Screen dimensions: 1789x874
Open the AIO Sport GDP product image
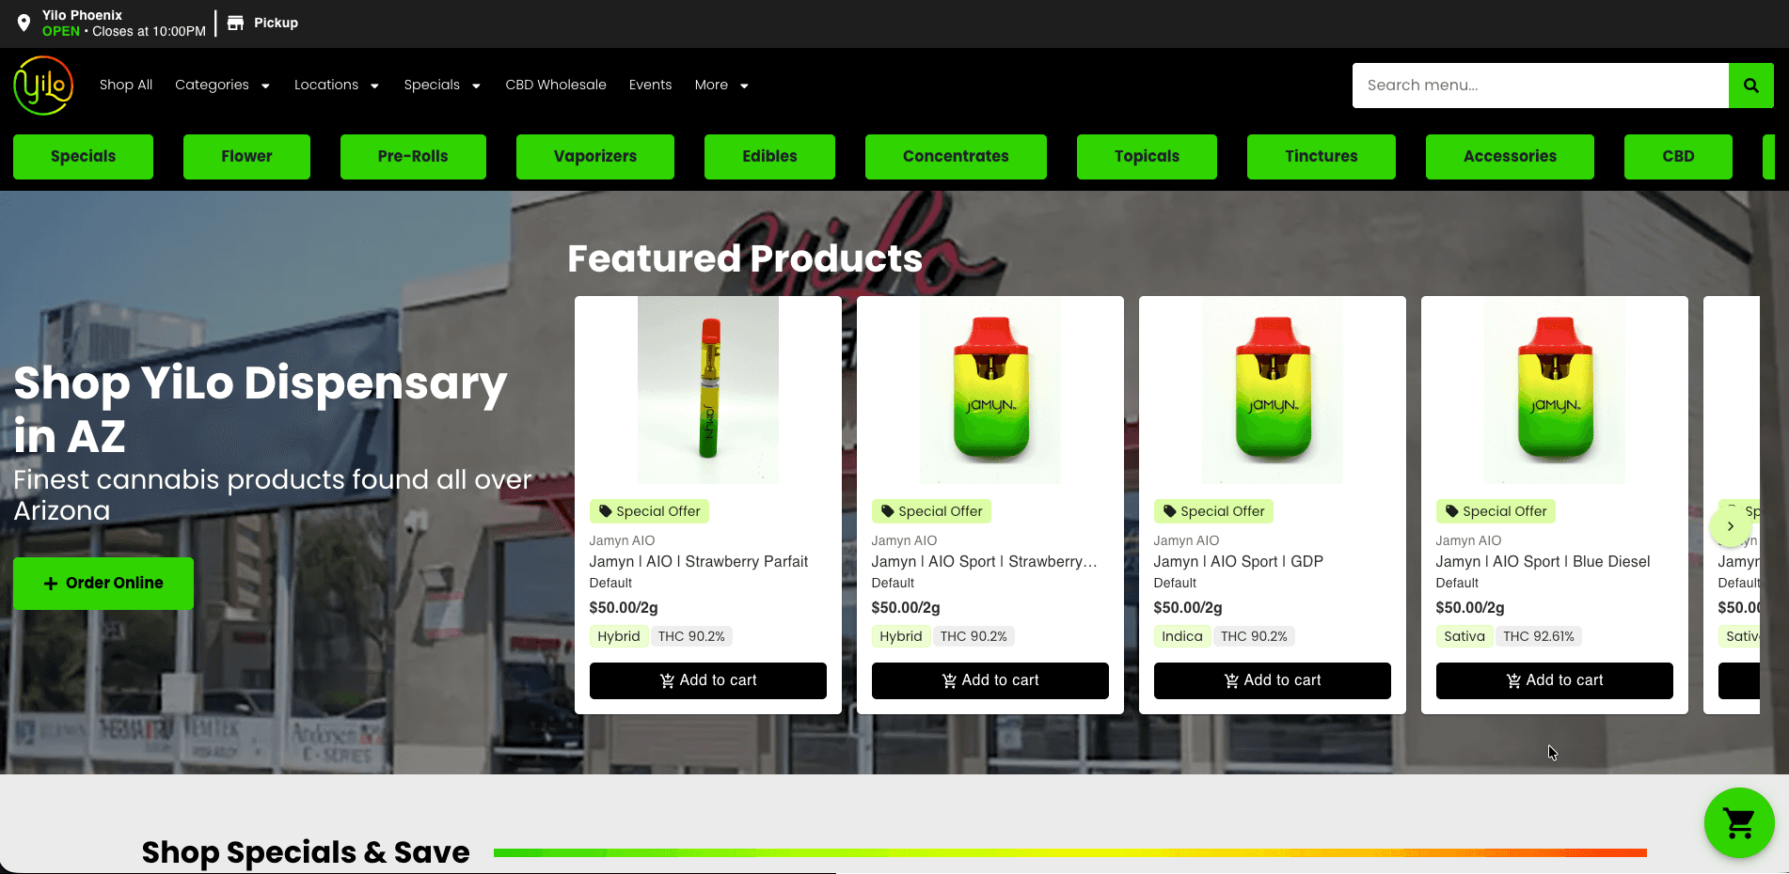click(x=1273, y=390)
